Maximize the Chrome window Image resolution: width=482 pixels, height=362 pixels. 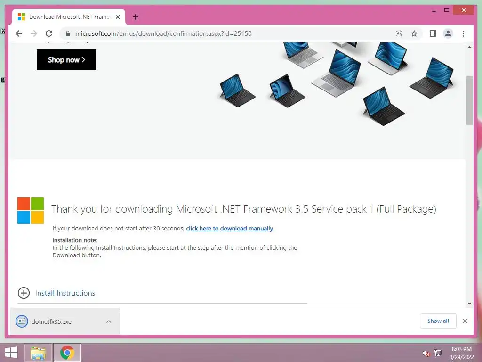447,10
